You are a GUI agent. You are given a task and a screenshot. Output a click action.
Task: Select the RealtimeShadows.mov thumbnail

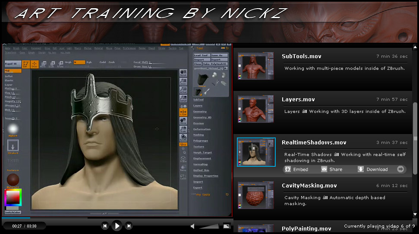click(x=256, y=152)
